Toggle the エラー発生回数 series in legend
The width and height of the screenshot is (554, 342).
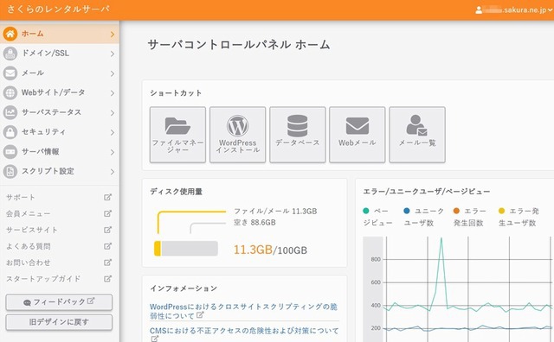(469, 217)
